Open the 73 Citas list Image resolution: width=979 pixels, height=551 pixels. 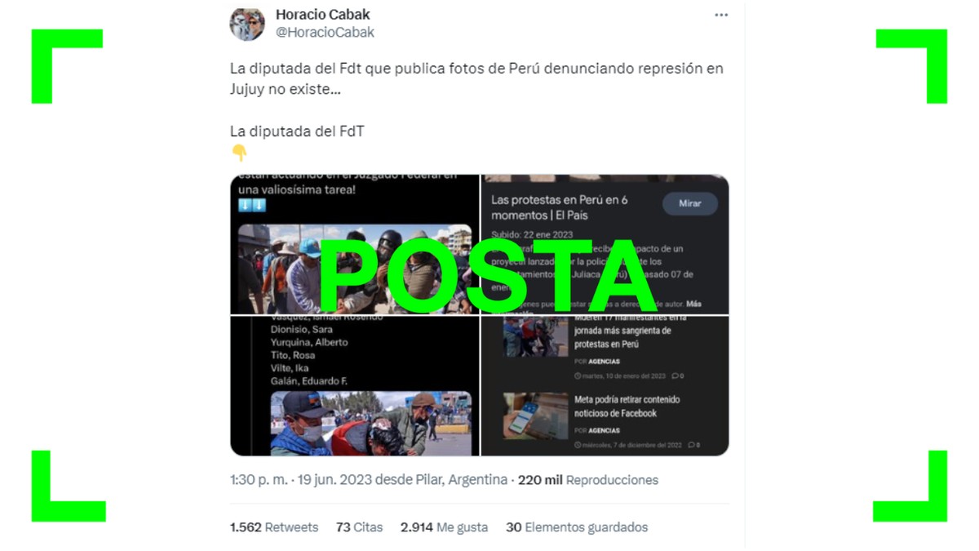pyautogui.click(x=359, y=527)
